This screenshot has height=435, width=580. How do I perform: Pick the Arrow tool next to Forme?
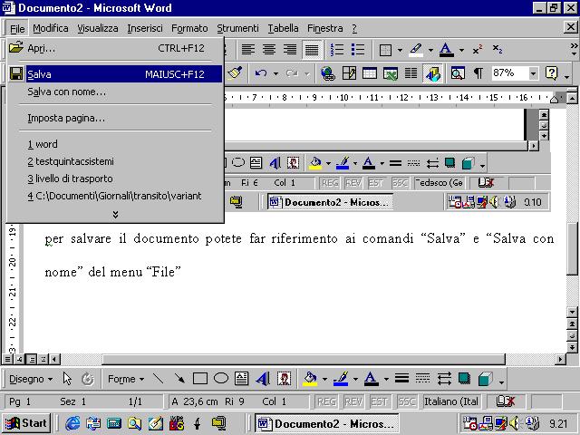179,379
